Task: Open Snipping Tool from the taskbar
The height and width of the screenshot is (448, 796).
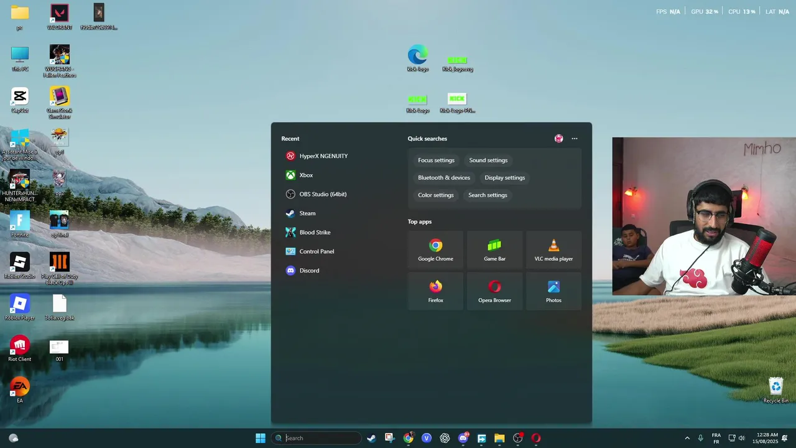Action: point(389,438)
